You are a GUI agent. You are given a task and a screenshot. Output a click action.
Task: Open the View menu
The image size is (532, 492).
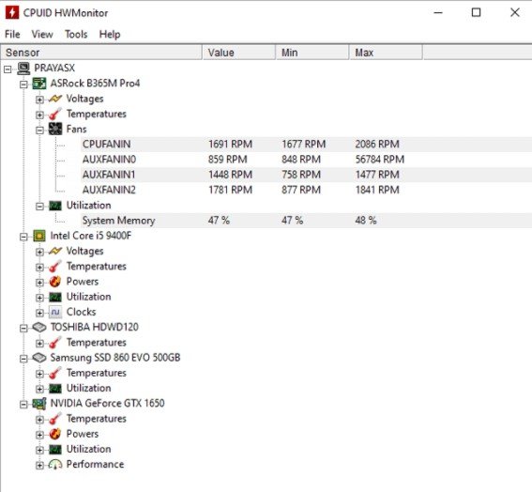tap(42, 35)
